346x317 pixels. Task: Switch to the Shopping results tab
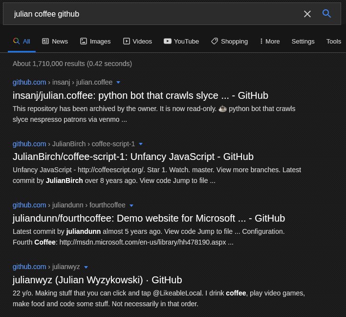coord(230,41)
